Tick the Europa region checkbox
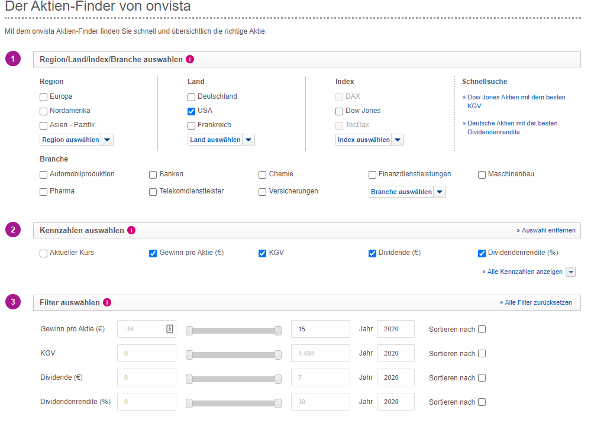Screen dimensions: 594x423 (44, 98)
